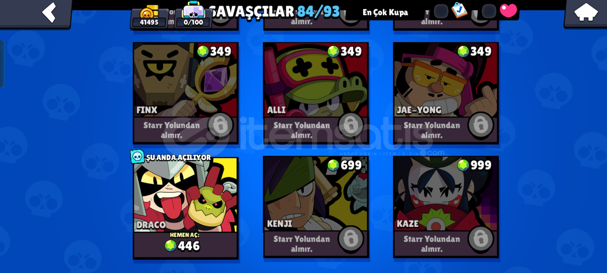This screenshot has height=273, width=607.
Task: Buy Kenji for 699 gems
Action: coord(345,165)
